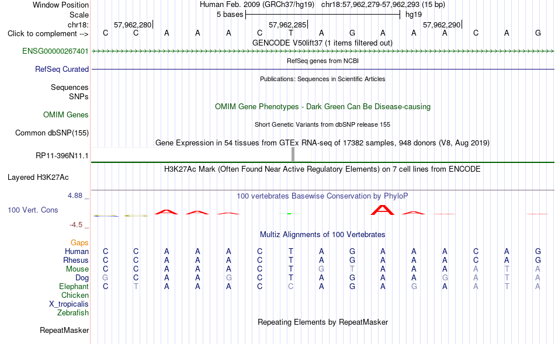555x344 pixels.
Task: Click the G base in the Dog row's first column
Action: pyautogui.click(x=105, y=278)
